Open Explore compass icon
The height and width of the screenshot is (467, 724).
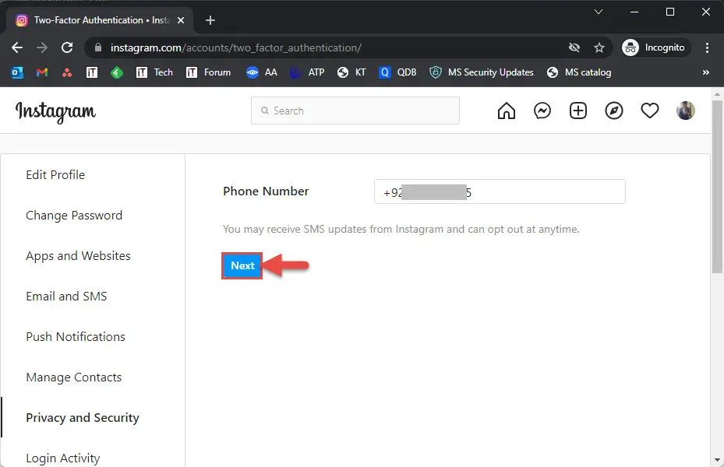click(613, 111)
